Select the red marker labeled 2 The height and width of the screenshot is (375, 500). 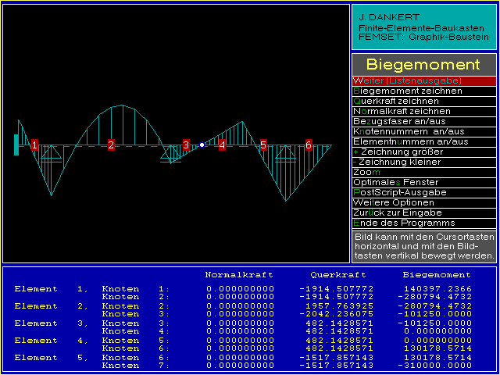pyautogui.click(x=111, y=145)
